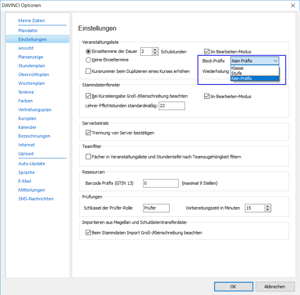This screenshot has width=300, height=295.
Task: Select Einstellungen in the sidebar
Action: [38, 39]
